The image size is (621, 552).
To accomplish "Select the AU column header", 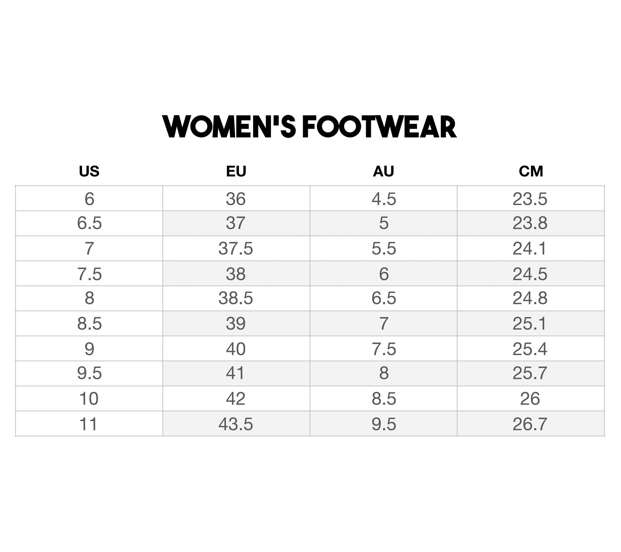I will coord(383,171).
